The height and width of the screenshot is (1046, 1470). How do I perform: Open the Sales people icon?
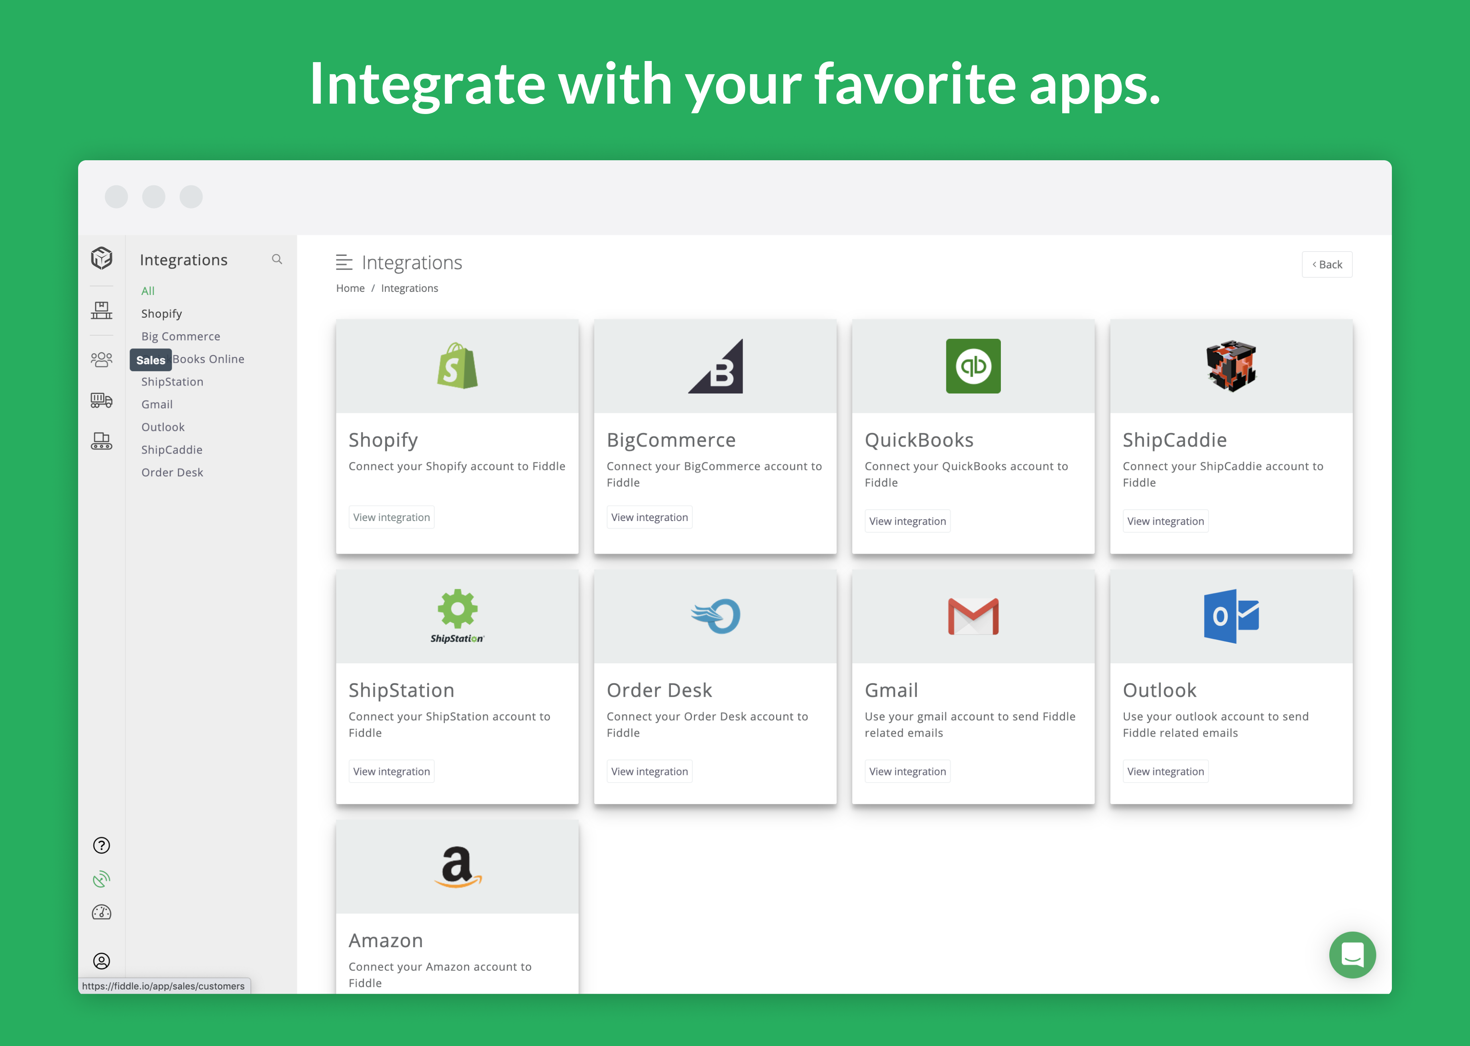coord(101,360)
